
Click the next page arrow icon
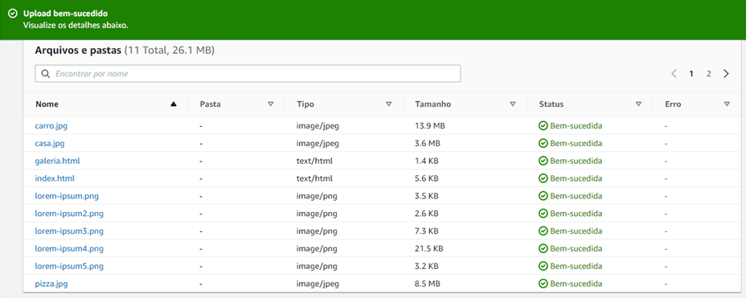pos(726,74)
